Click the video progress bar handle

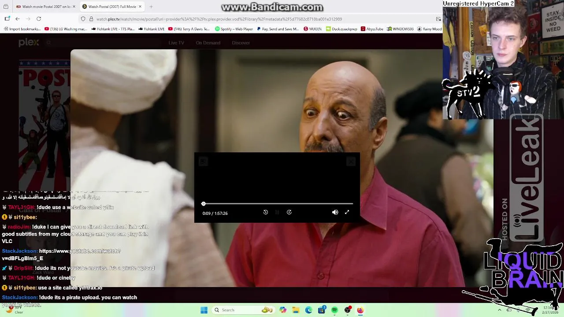[x=203, y=204]
